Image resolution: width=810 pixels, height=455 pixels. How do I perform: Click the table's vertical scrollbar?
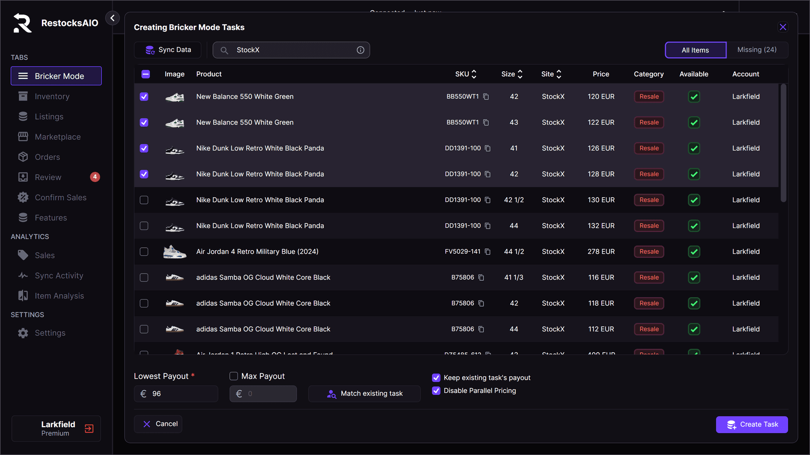tap(783, 143)
